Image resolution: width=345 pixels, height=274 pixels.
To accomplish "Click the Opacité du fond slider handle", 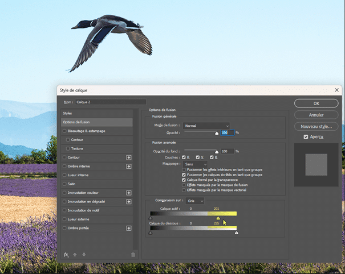I will click(217, 152).
